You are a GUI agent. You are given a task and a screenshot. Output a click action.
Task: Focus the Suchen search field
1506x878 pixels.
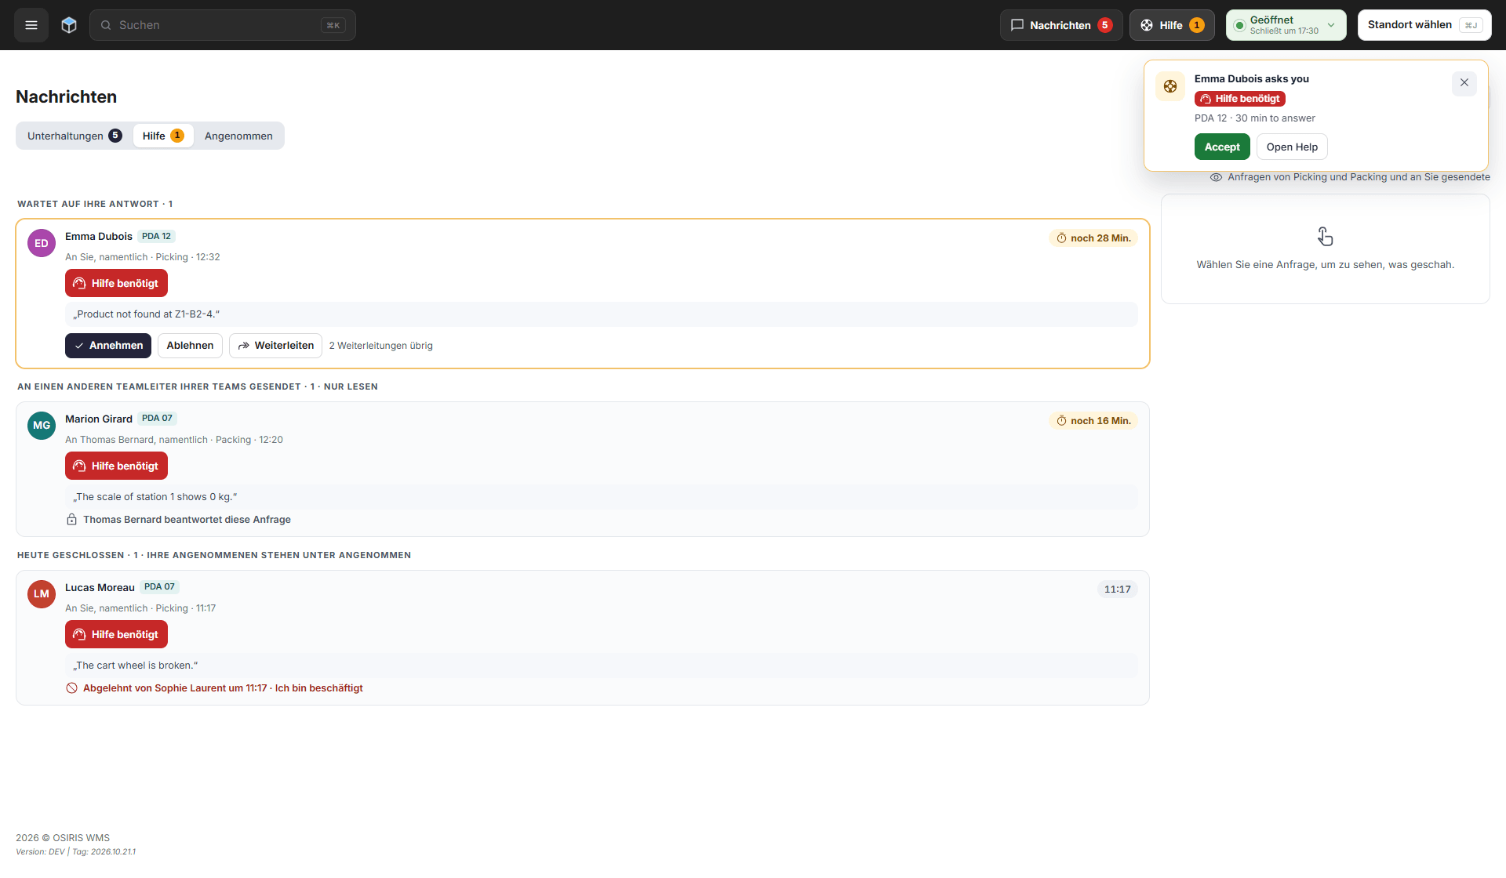pos(223,25)
